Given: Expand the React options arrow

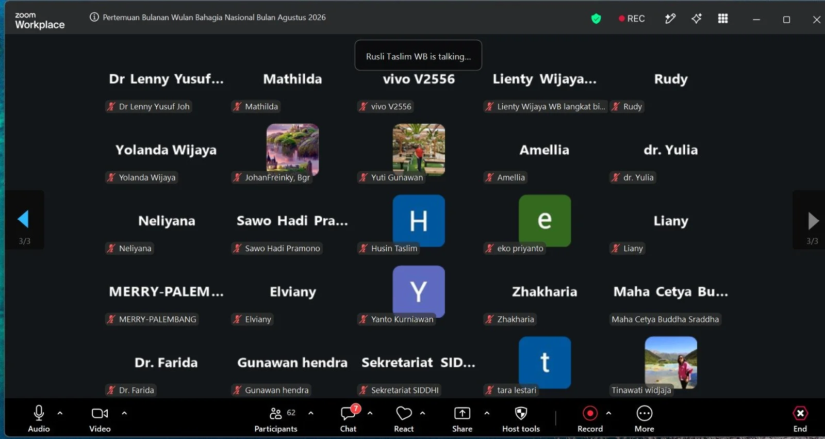Looking at the screenshot, I should click(423, 413).
